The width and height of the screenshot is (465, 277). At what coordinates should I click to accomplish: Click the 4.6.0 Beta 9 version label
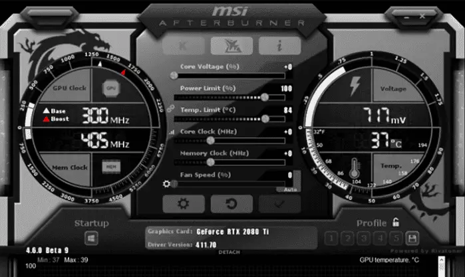coord(47,250)
